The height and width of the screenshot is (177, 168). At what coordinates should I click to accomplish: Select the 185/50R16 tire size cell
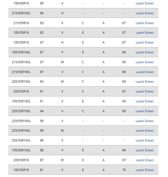pos(21,170)
